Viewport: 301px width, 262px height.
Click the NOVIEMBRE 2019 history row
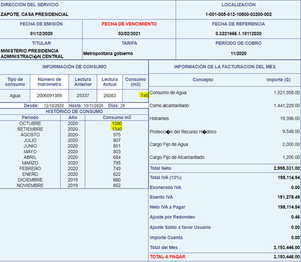tap(74, 186)
